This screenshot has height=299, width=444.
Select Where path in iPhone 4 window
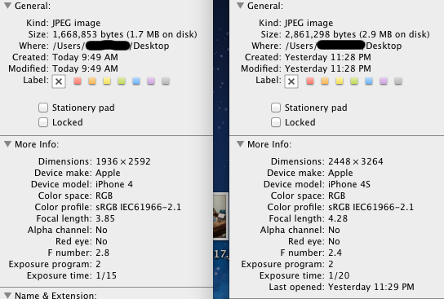111,46
